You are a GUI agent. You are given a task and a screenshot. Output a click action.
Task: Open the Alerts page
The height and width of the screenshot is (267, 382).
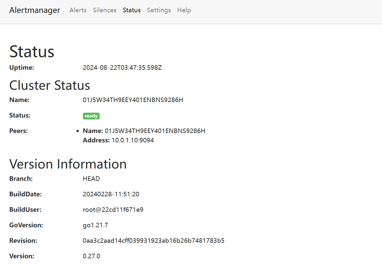[78, 10]
